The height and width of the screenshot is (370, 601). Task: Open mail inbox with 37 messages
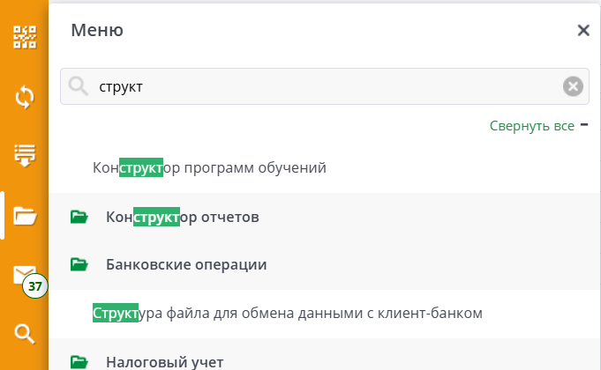[x=25, y=275]
